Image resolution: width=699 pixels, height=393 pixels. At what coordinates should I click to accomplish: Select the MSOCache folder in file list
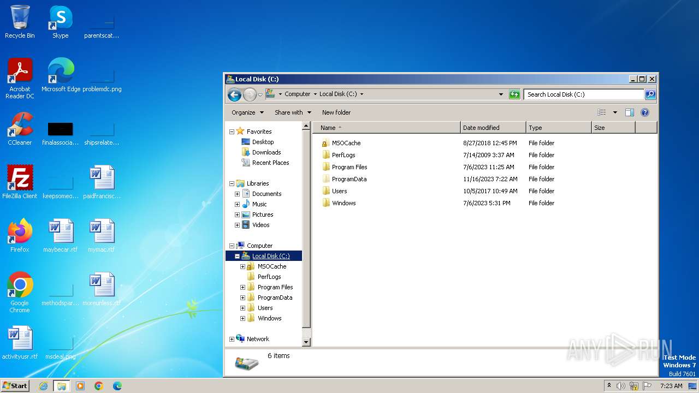coord(346,143)
